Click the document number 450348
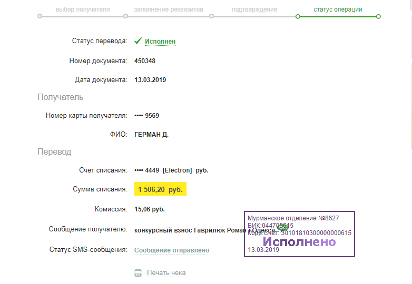The height and width of the screenshot is (284, 412). click(145, 61)
